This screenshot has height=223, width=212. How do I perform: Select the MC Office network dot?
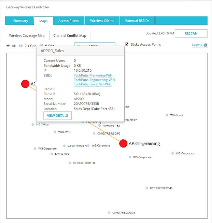click(33, 125)
